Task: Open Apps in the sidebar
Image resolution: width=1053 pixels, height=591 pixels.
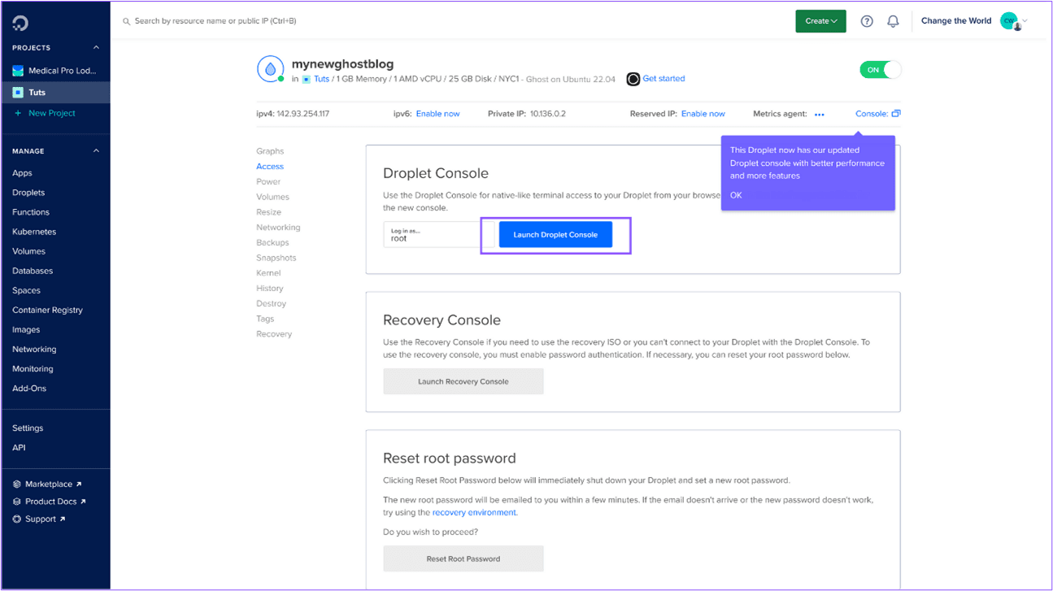Action: [x=22, y=173]
